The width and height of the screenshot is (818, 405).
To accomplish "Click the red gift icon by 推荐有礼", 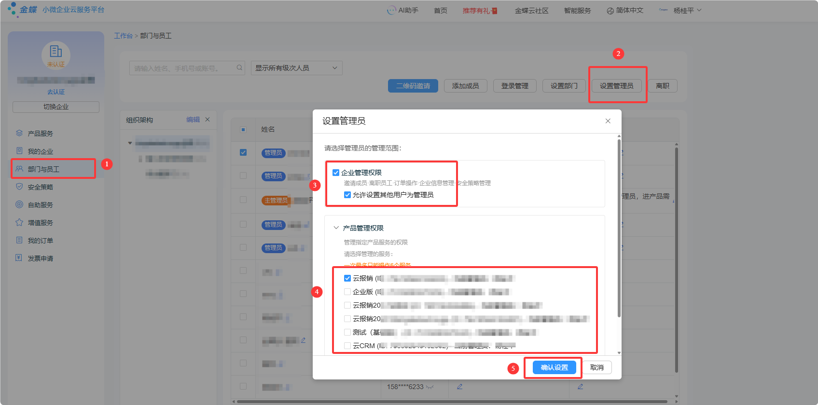I will [x=495, y=11].
